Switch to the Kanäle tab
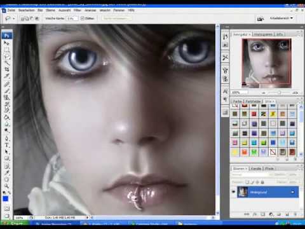The width and height of the screenshot is (305, 229). tap(255, 169)
